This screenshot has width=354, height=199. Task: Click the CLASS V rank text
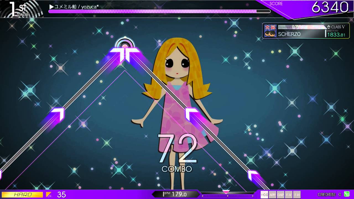pos(338,27)
